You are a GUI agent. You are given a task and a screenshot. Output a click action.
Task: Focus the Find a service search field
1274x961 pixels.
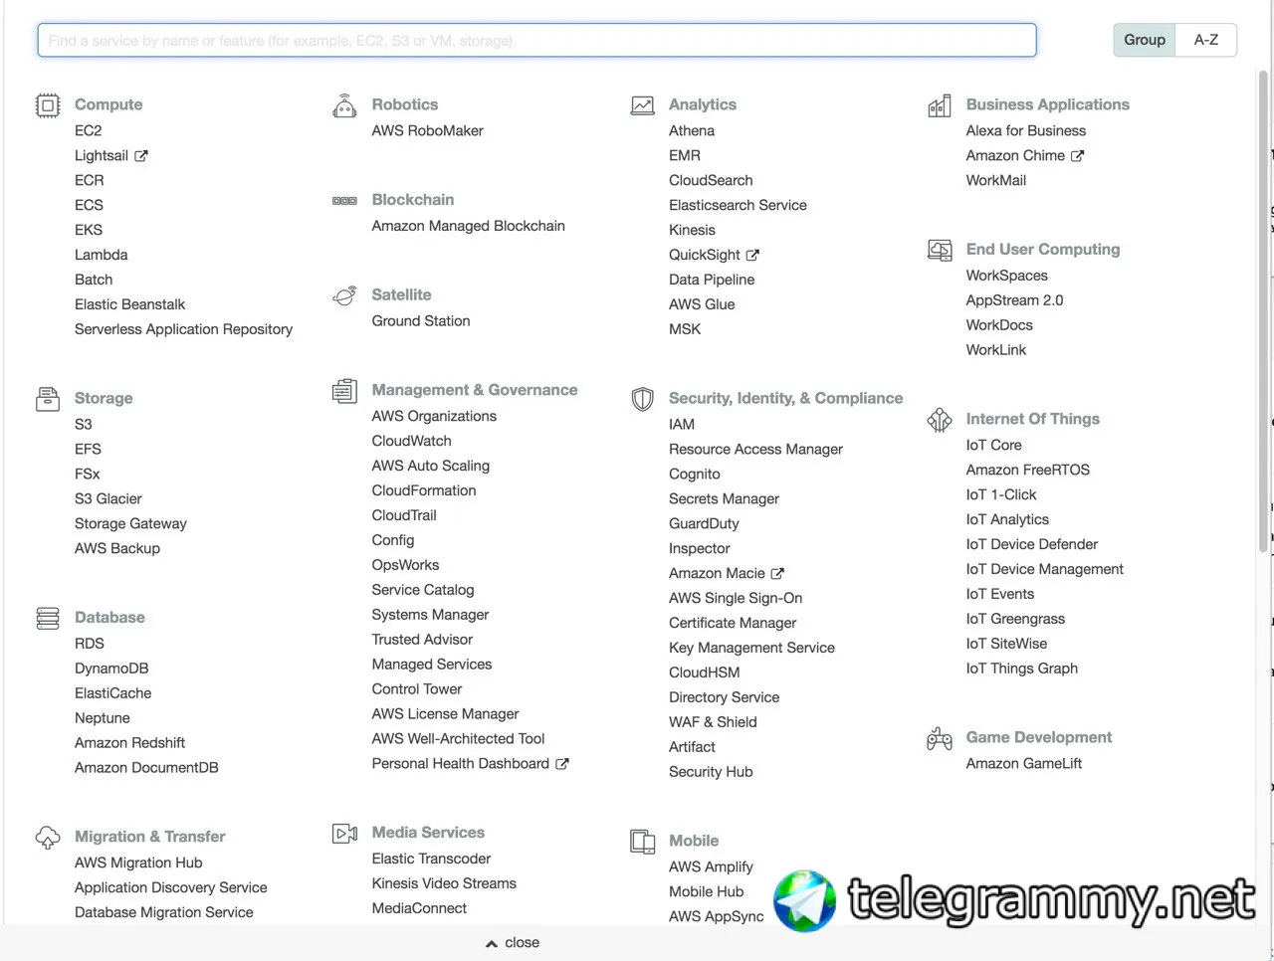pyautogui.click(x=537, y=41)
